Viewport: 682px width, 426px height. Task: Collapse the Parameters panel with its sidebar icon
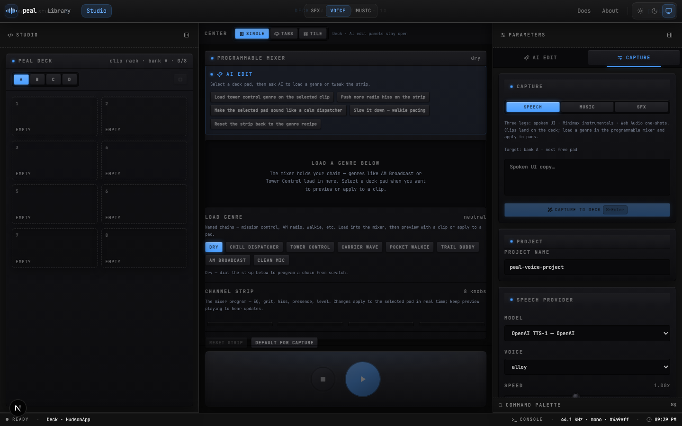[x=670, y=35]
